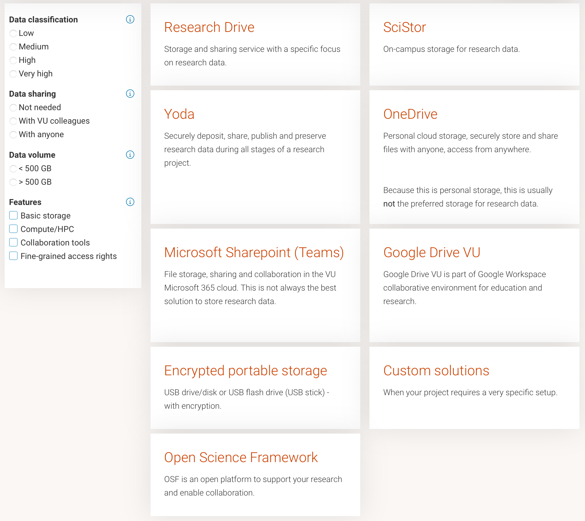This screenshot has width=585, height=521.
Task: Enable the Fine-grained access rights checkbox
Action: (x=13, y=256)
